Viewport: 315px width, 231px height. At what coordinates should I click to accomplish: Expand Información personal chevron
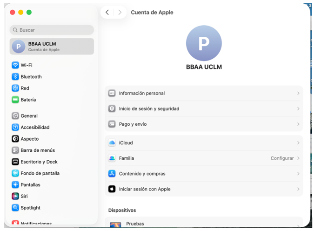point(298,94)
